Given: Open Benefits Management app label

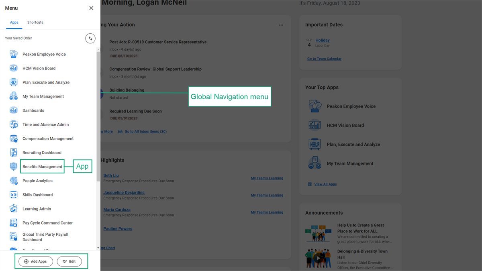Looking at the screenshot, I should (x=42, y=167).
